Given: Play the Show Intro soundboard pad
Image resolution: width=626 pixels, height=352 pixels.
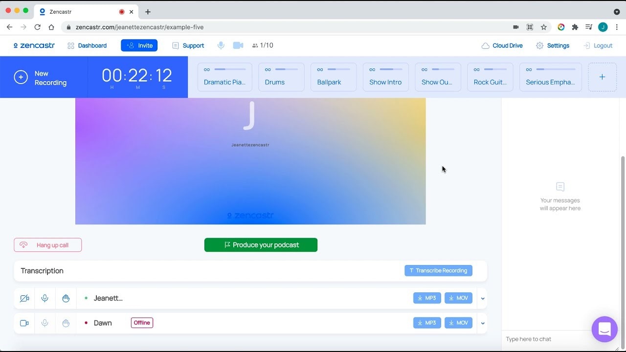Looking at the screenshot, I should coord(386,77).
